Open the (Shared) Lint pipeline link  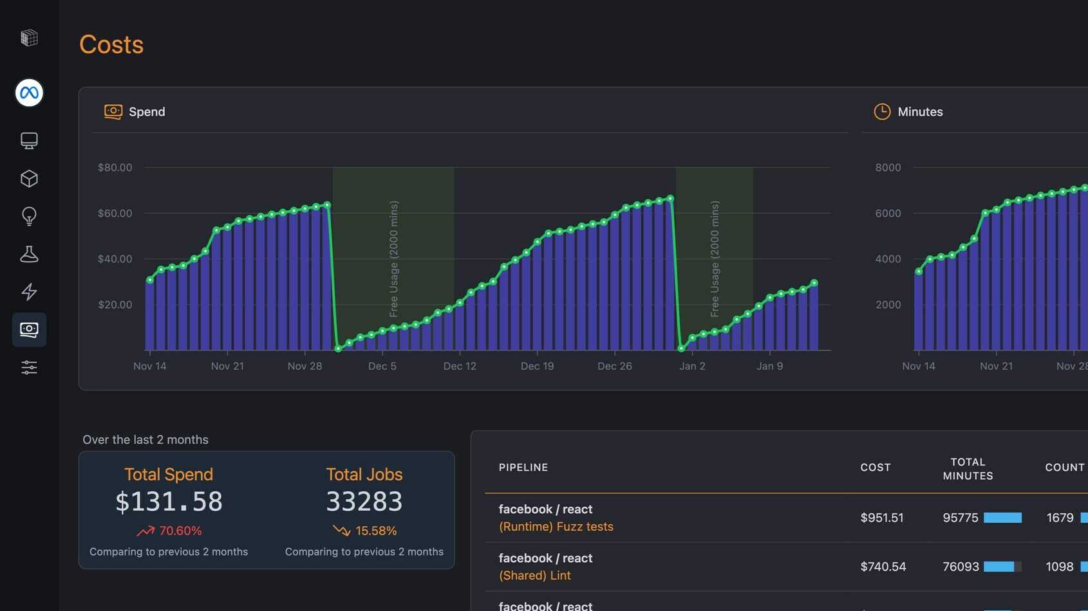point(534,576)
